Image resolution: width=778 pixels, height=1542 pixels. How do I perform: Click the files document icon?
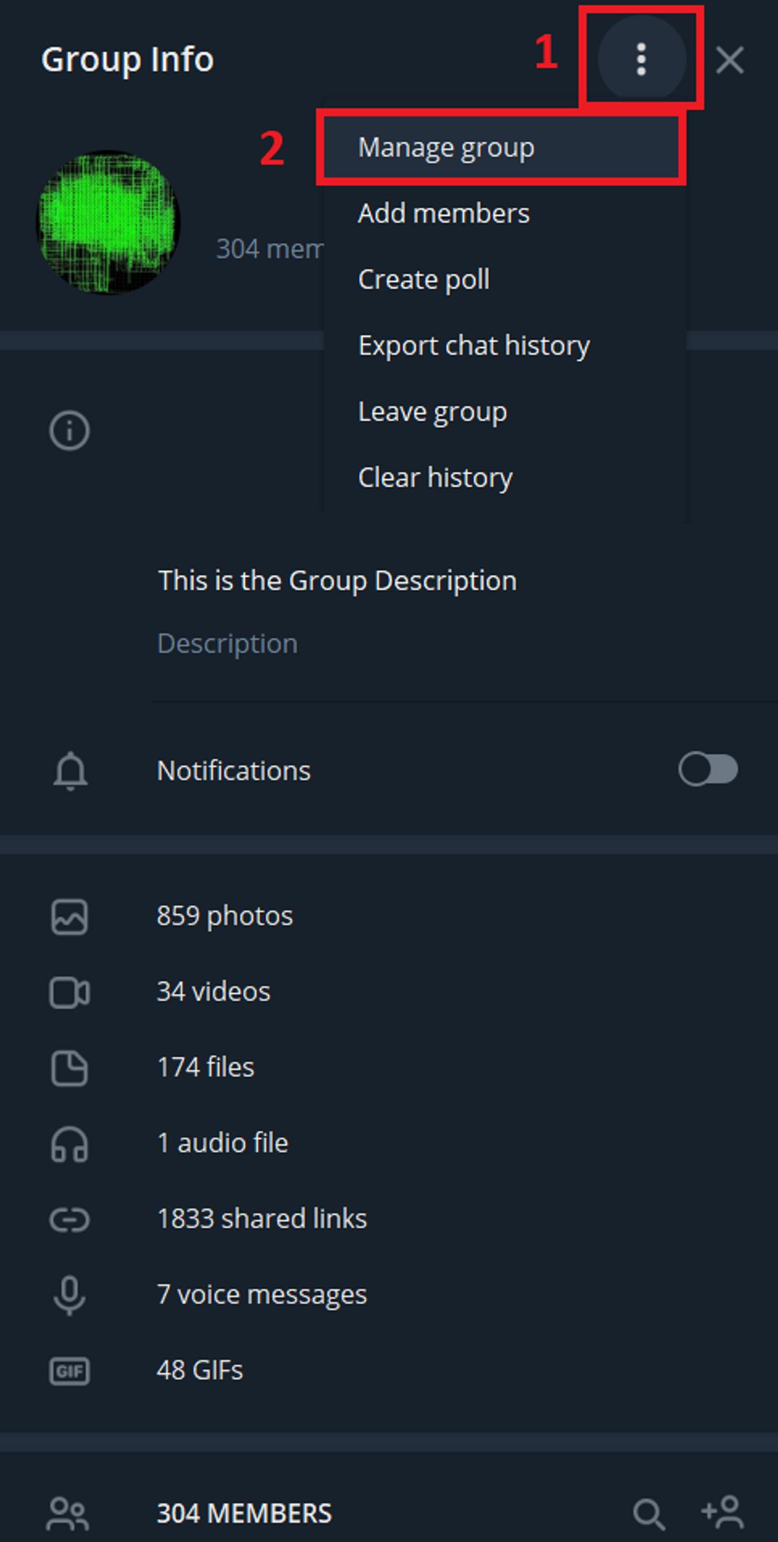click(69, 1067)
